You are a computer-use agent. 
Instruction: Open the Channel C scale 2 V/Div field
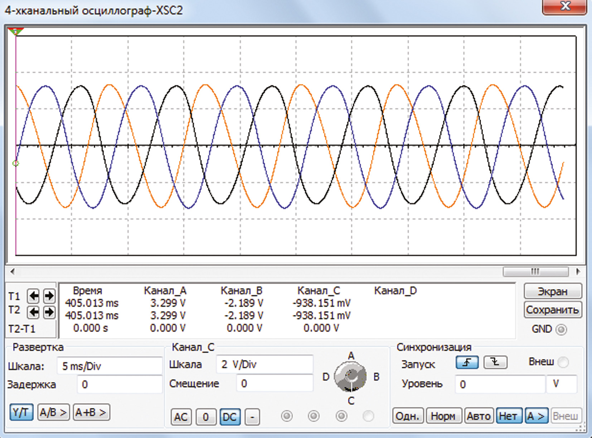(x=265, y=365)
